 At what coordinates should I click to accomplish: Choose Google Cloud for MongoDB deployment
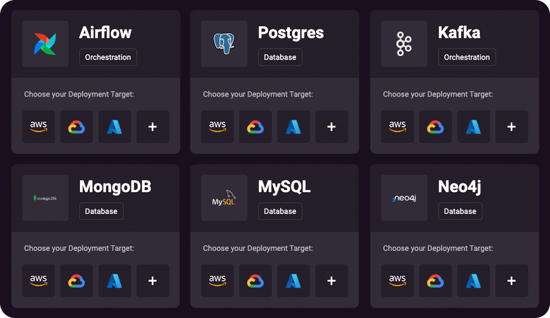click(x=77, y=280)
